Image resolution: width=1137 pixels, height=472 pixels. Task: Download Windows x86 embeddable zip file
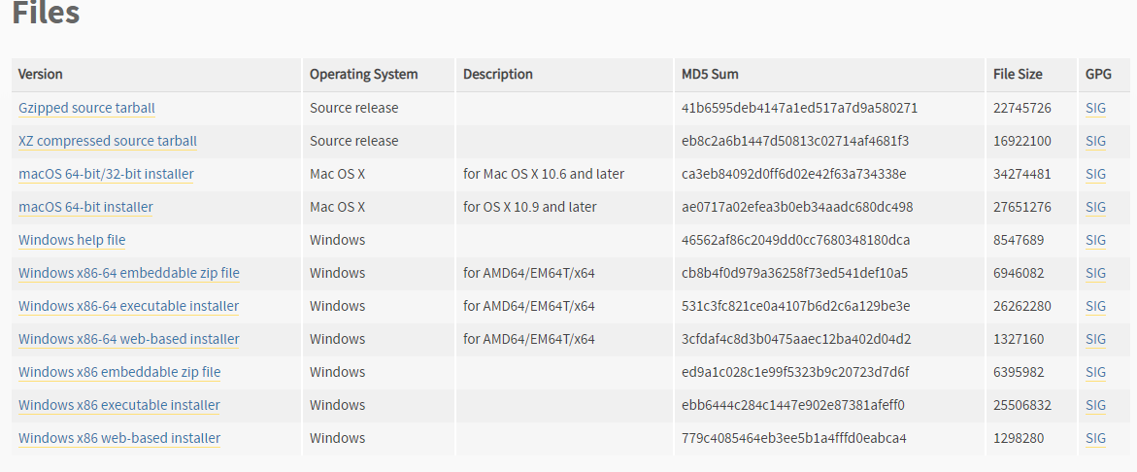pyautogui.click(x=119, y=372)
